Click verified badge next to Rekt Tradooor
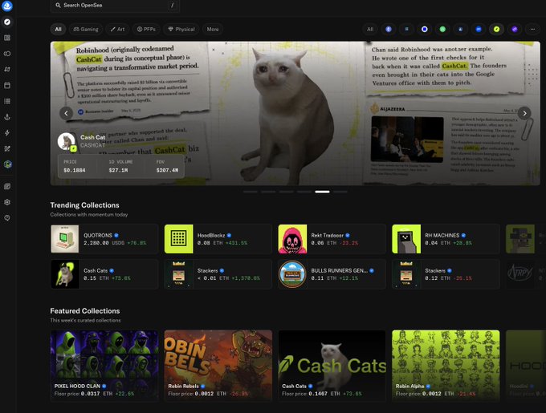The height and width of the screenshot is (413, 546). coord(348,235)
